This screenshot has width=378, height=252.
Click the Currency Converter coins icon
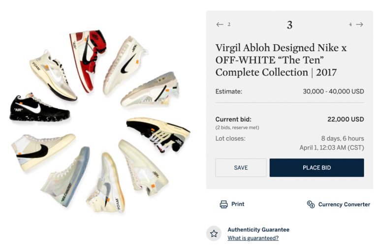pos(311,204)
